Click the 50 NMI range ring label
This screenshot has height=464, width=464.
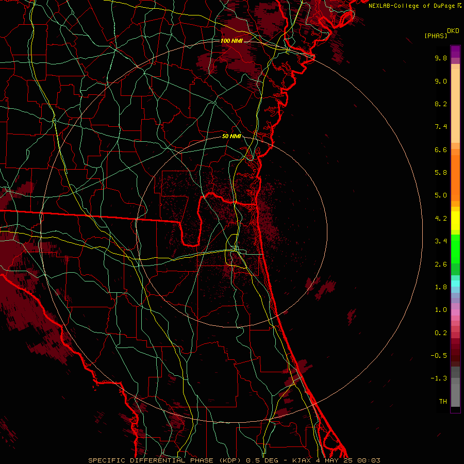click(231, 136)
